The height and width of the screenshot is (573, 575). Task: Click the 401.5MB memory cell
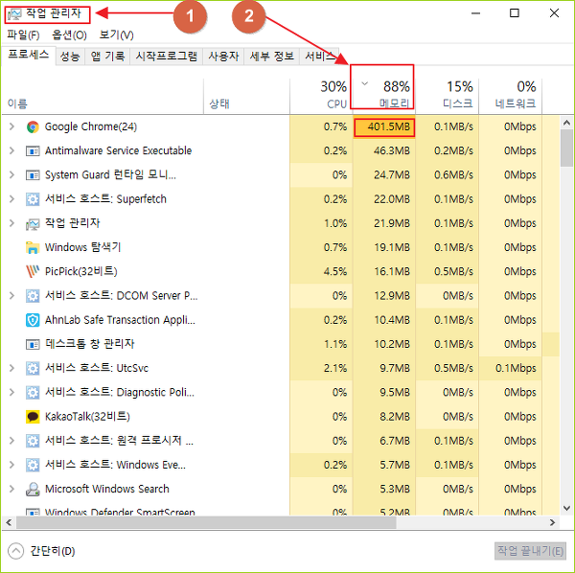tap(384, 126)
